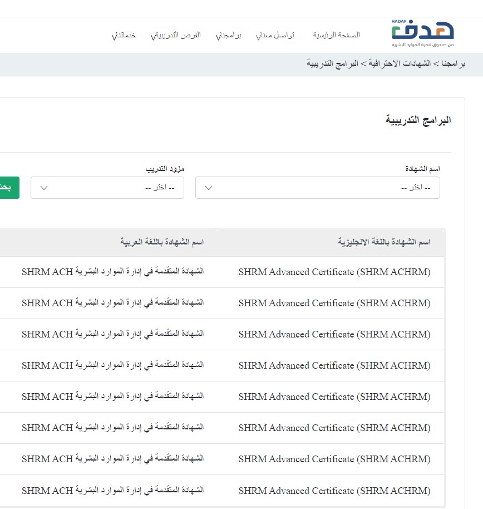Image resolution: width=483 pixels, height=509 pixels.
Task: Click the chevron inside the مزود التدريب select
Action: pos(43,188)
